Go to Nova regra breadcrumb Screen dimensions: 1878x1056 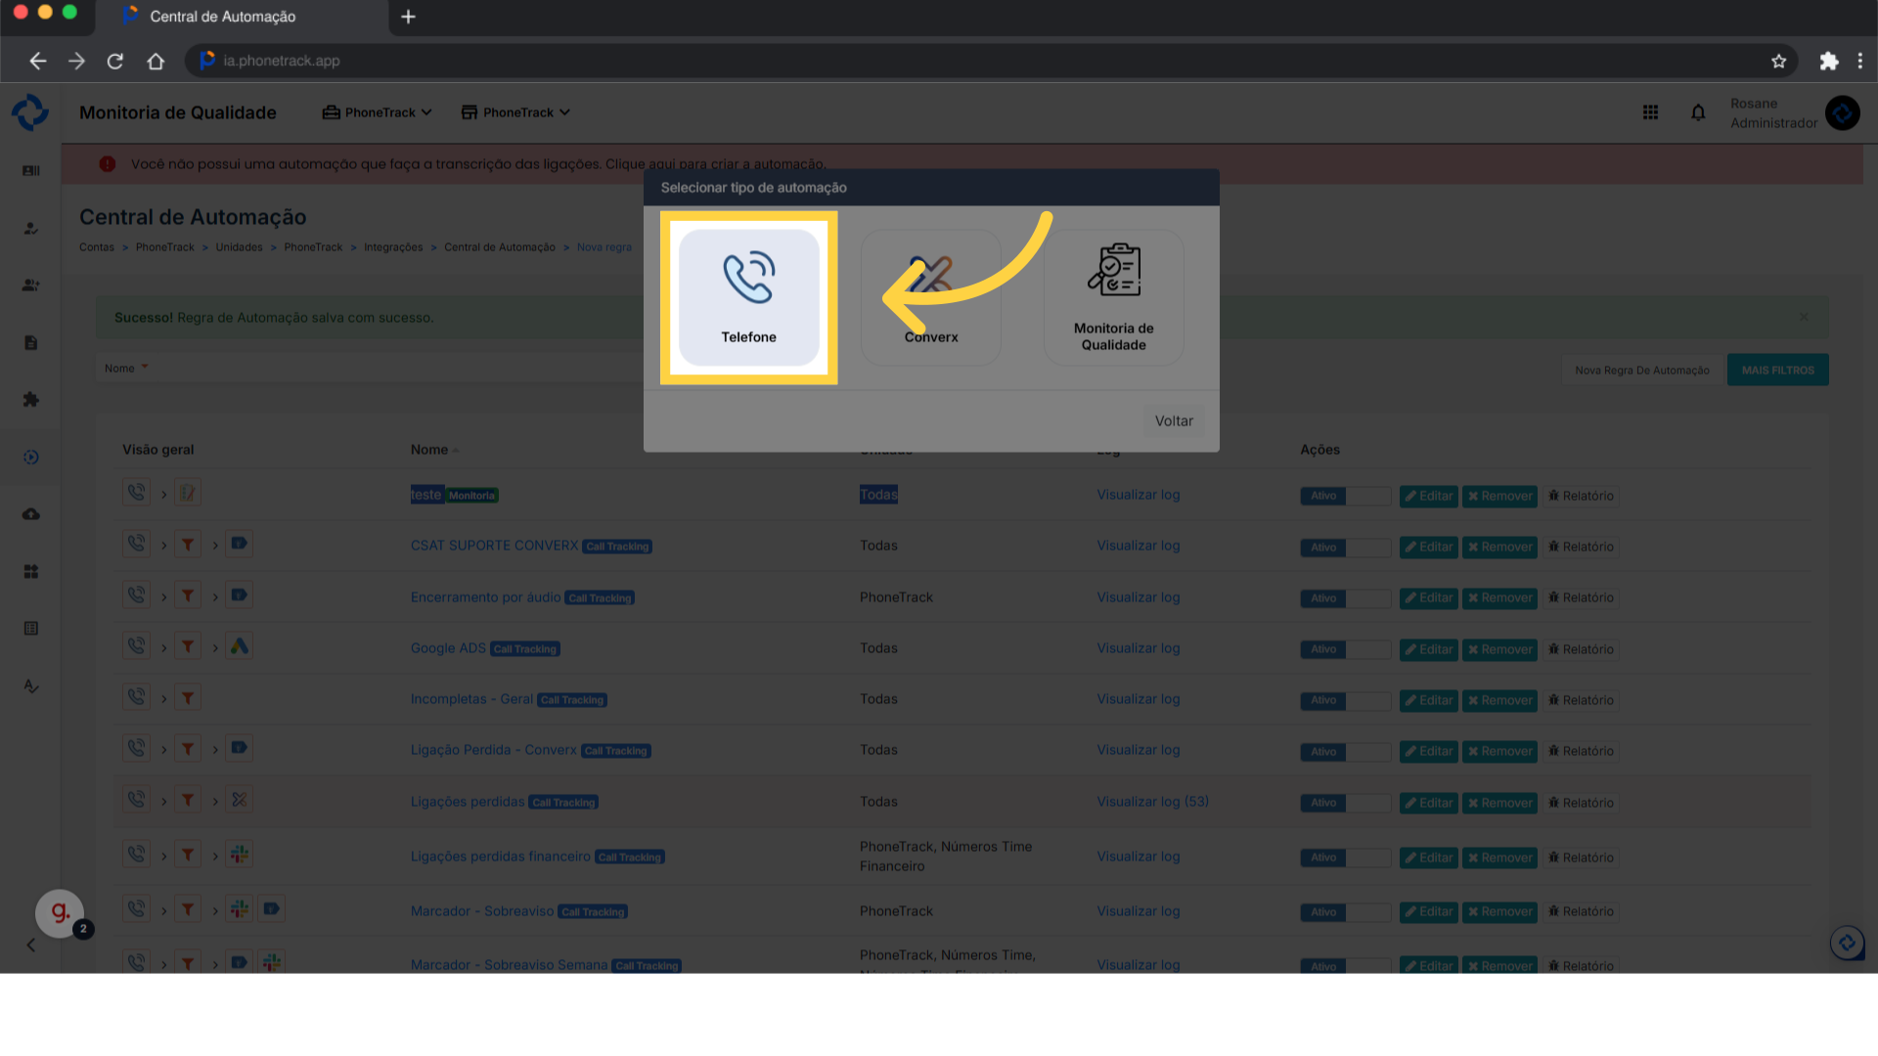click(604, 247)
